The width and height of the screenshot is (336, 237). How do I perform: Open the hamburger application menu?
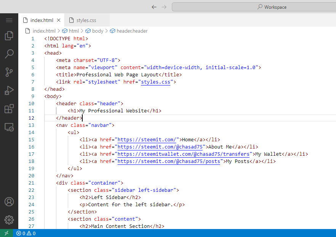(x=9, y=20)
